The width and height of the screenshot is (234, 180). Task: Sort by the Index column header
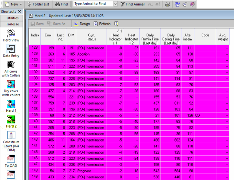pos(35,37)
